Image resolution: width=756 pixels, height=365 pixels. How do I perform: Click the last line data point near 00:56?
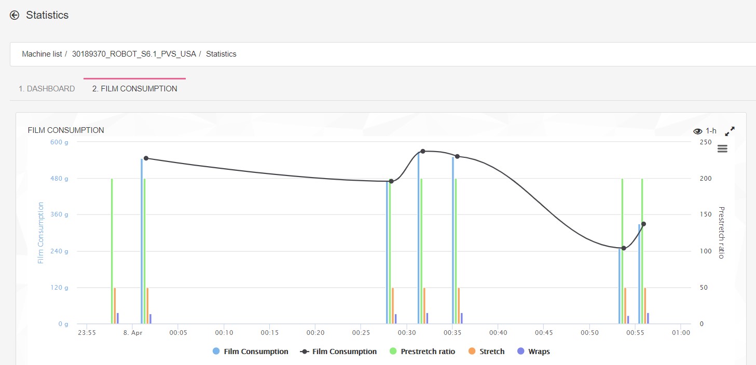coord(643,224)
